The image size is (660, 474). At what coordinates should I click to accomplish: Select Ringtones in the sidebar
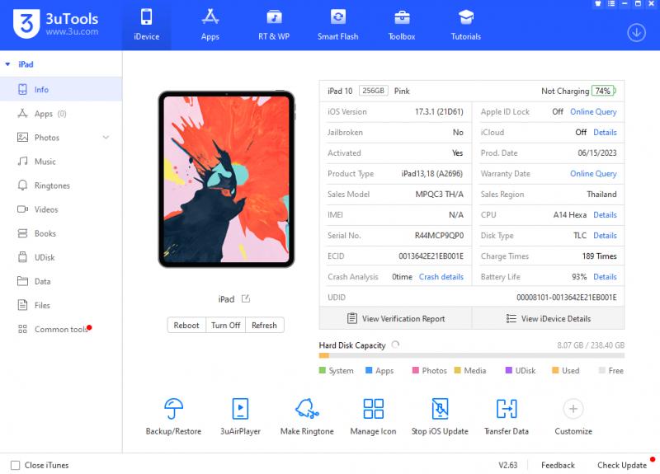(x=52, y=185)
